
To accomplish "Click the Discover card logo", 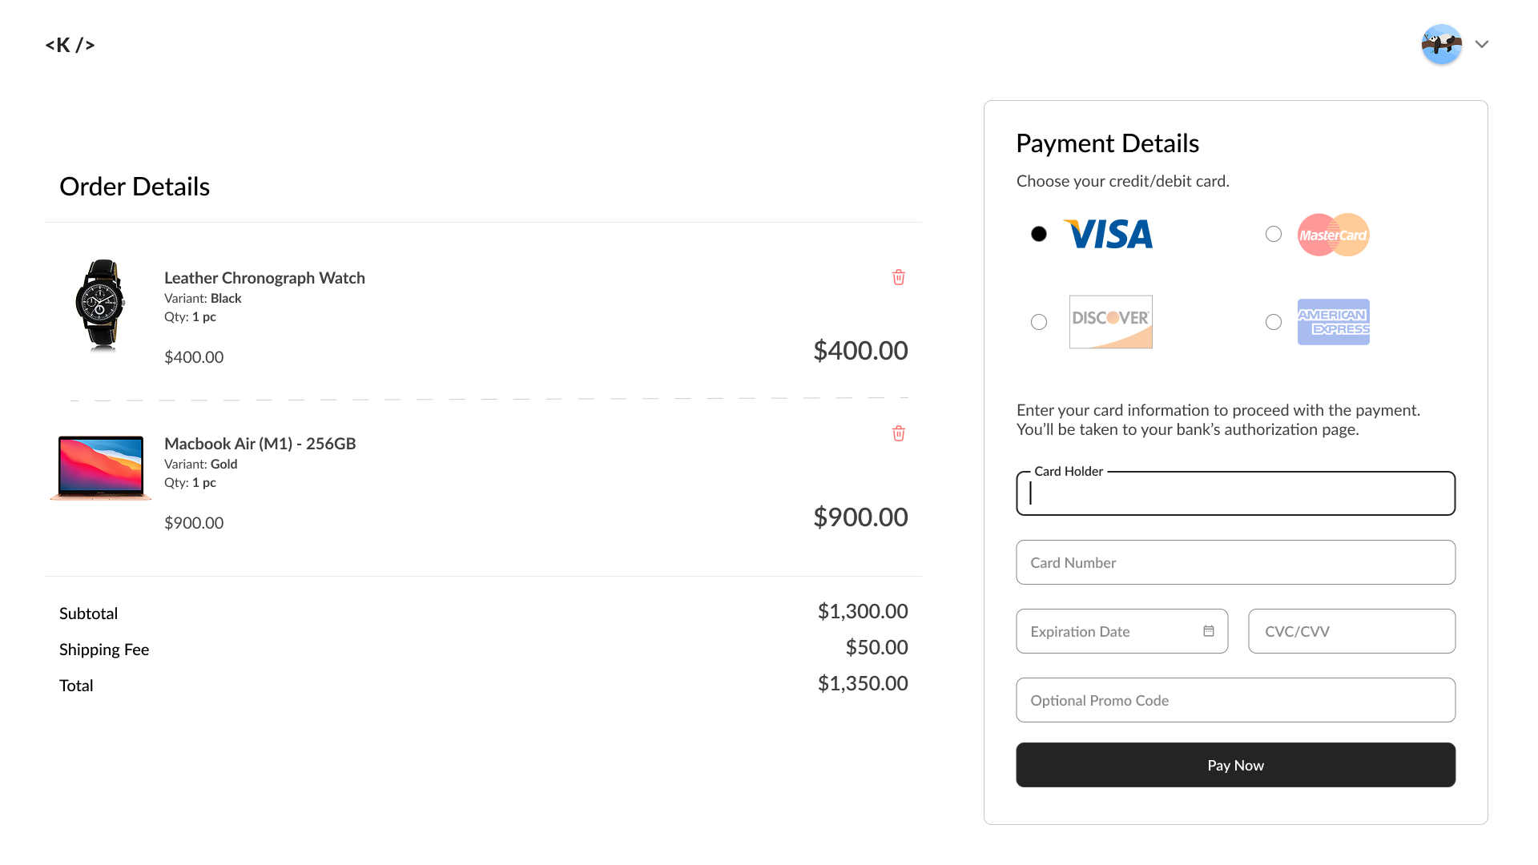I will coord(1110,322).
